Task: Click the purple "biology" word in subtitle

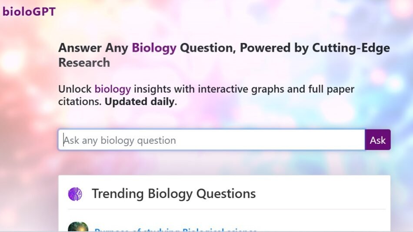Action: coord(113,89)
